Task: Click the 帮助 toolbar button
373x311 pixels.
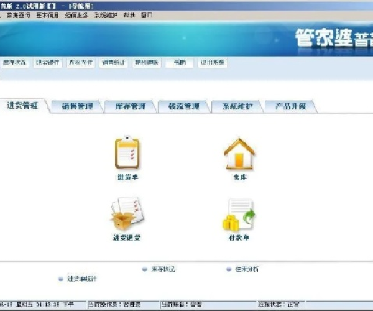Action: click(x=180, y=63)
